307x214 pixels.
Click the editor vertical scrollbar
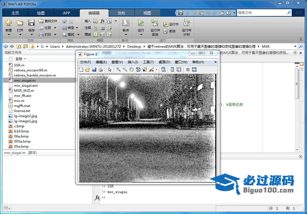[297, 84]
